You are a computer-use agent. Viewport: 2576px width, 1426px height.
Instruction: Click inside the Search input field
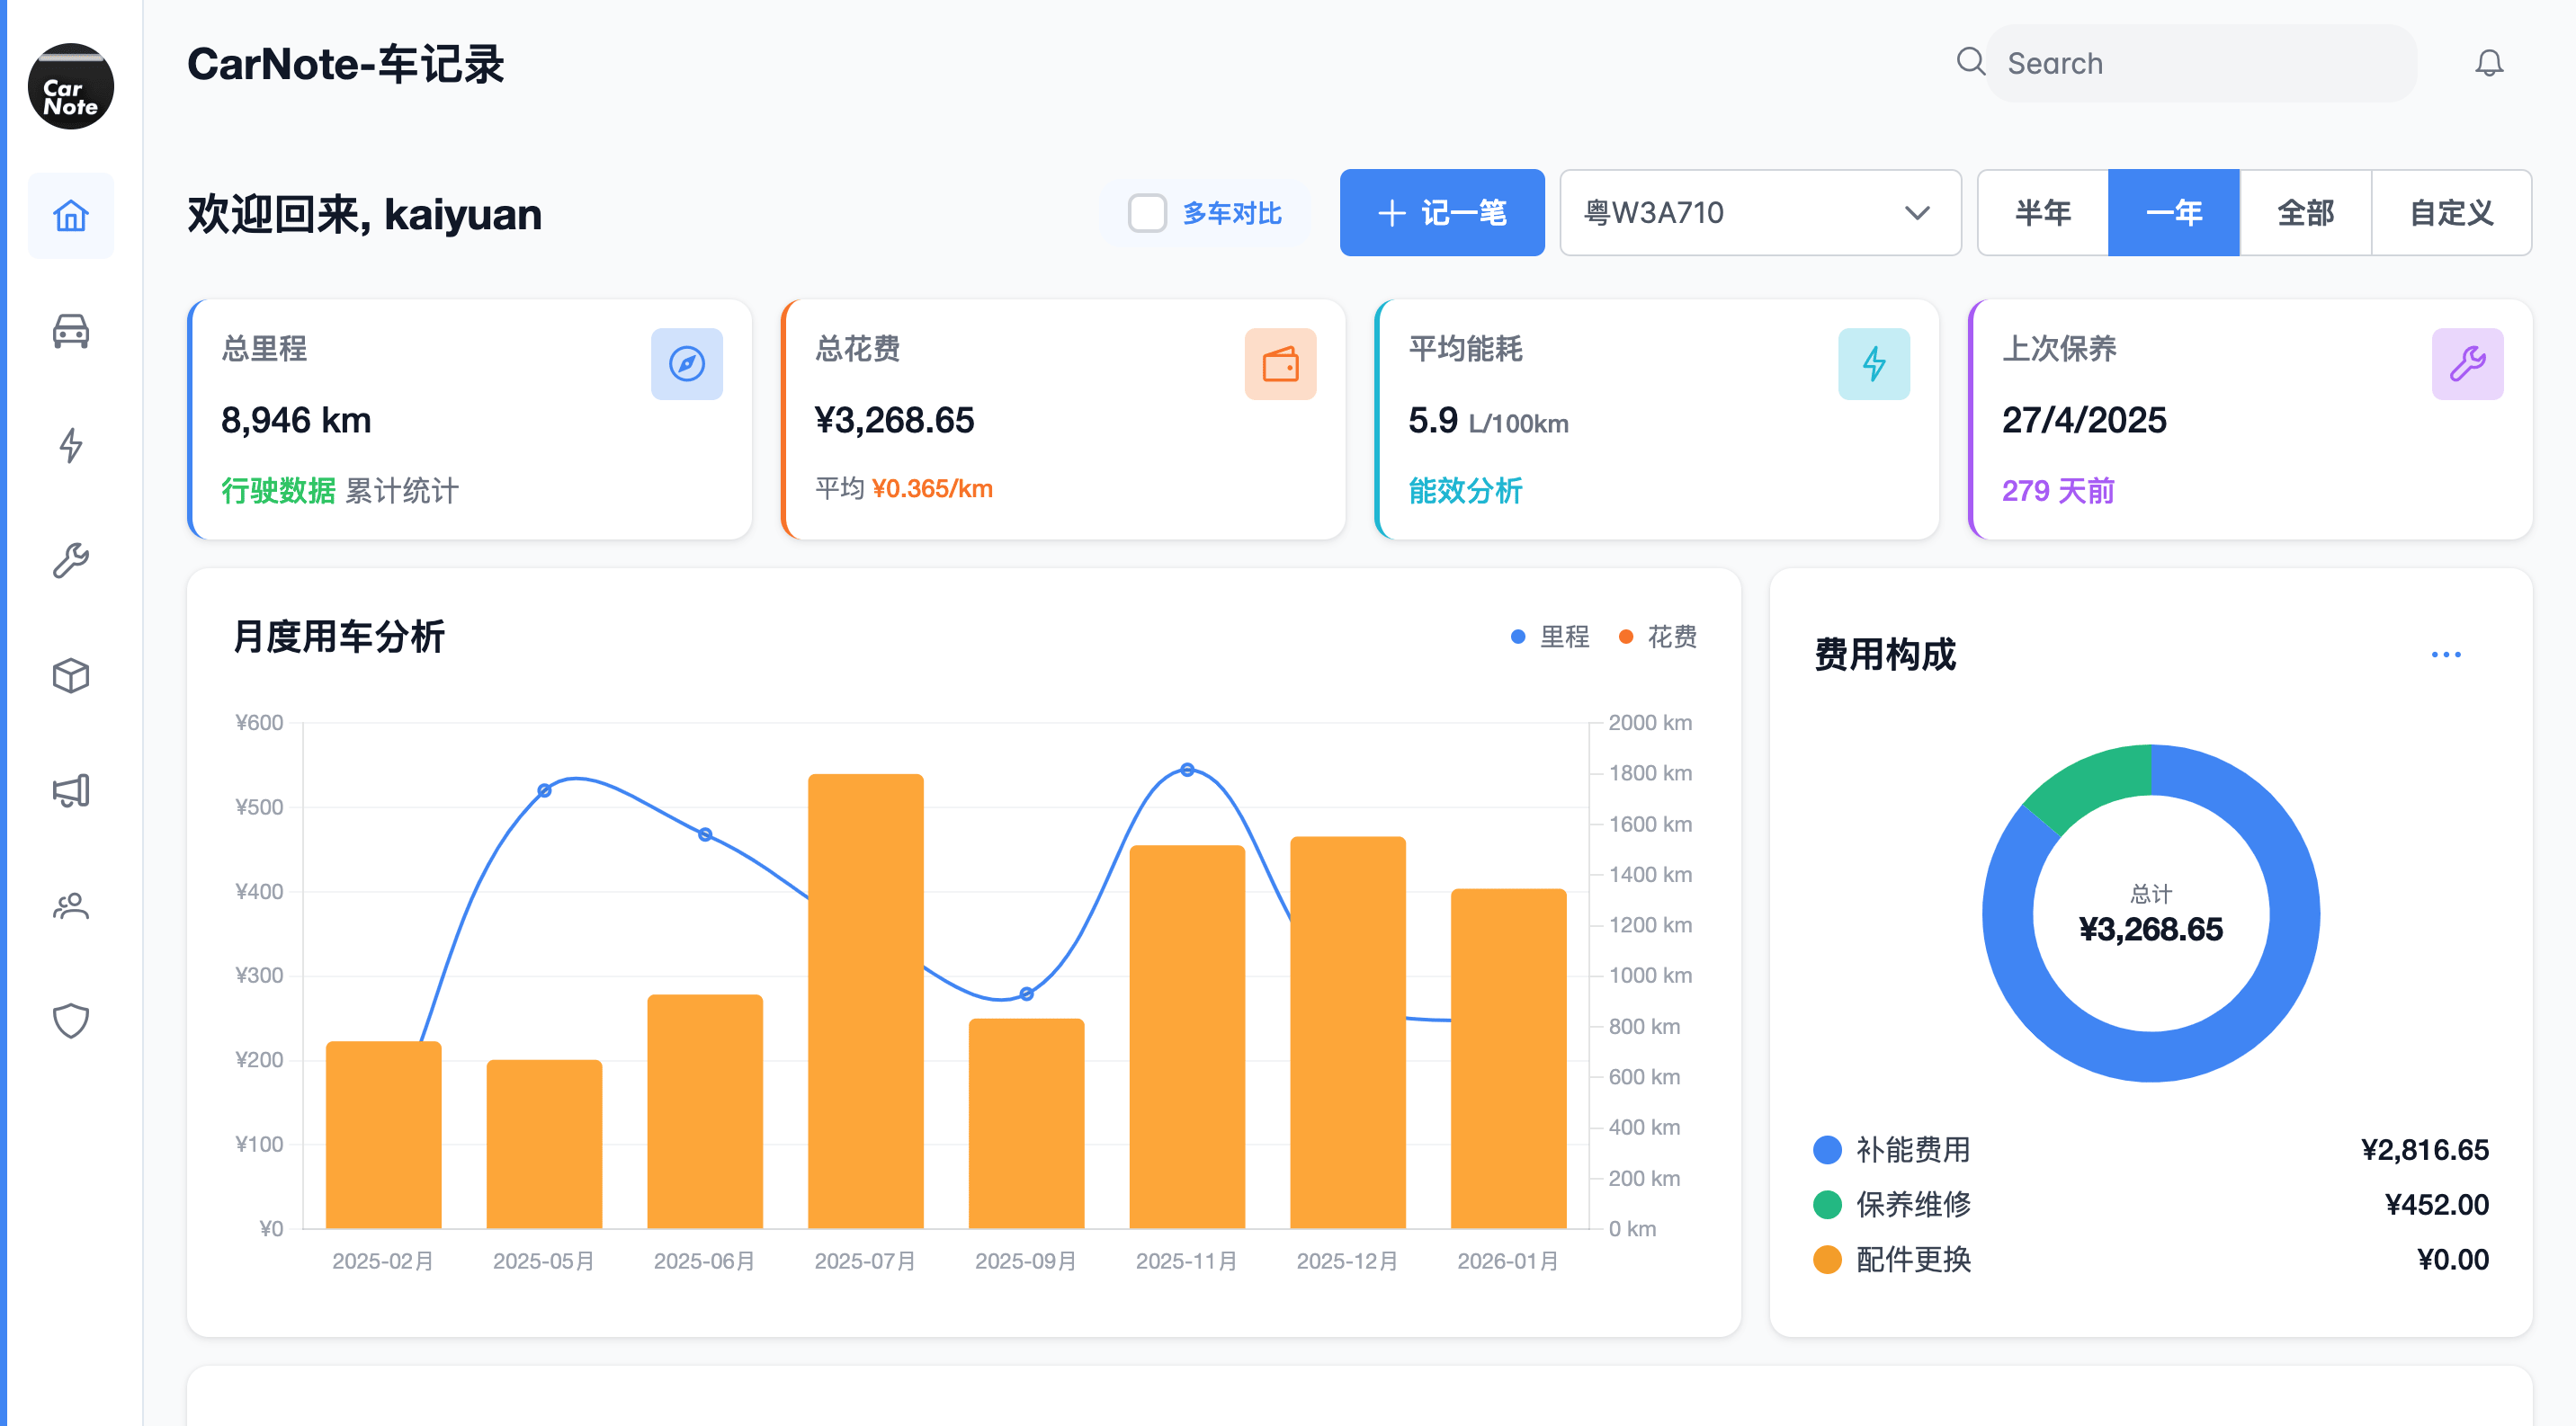click(2200, 63)
